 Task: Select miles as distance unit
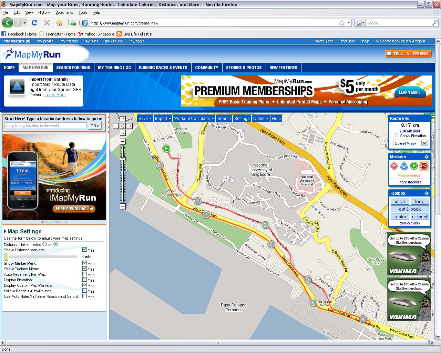pos(44,244)
